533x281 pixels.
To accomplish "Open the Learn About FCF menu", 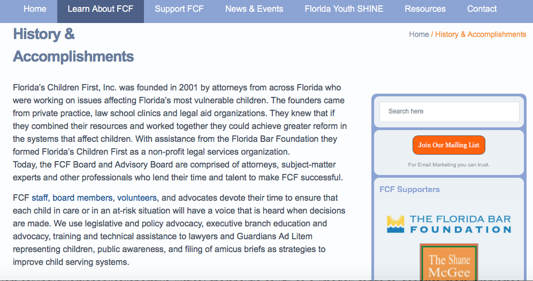I will pos(101,9).
